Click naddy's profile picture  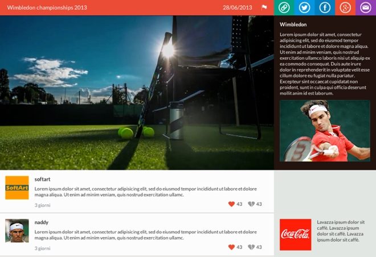[17, 231]
